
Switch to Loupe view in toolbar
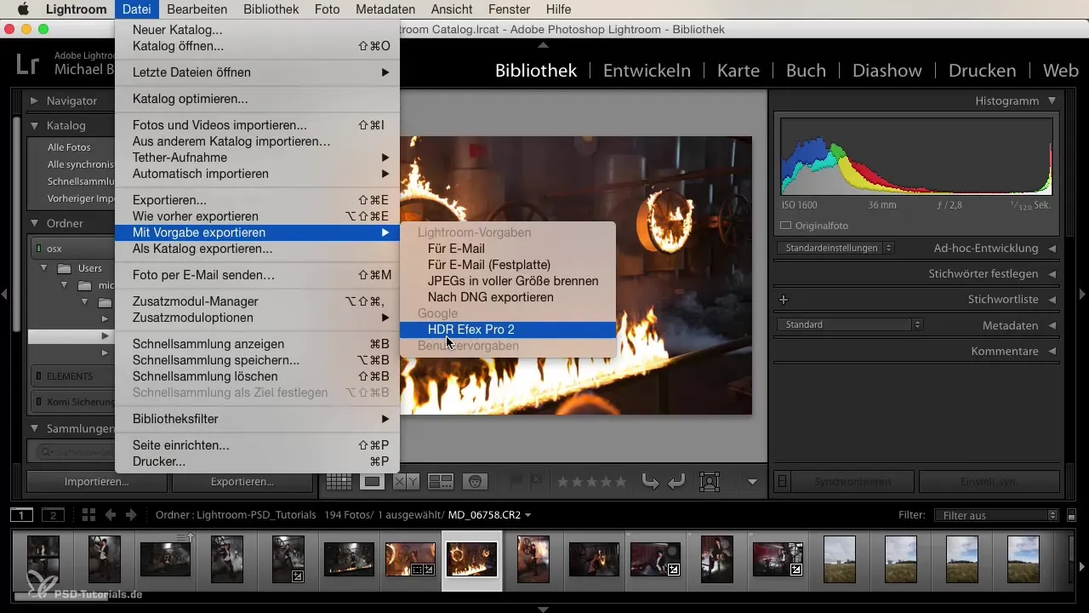tap(372, 482)
